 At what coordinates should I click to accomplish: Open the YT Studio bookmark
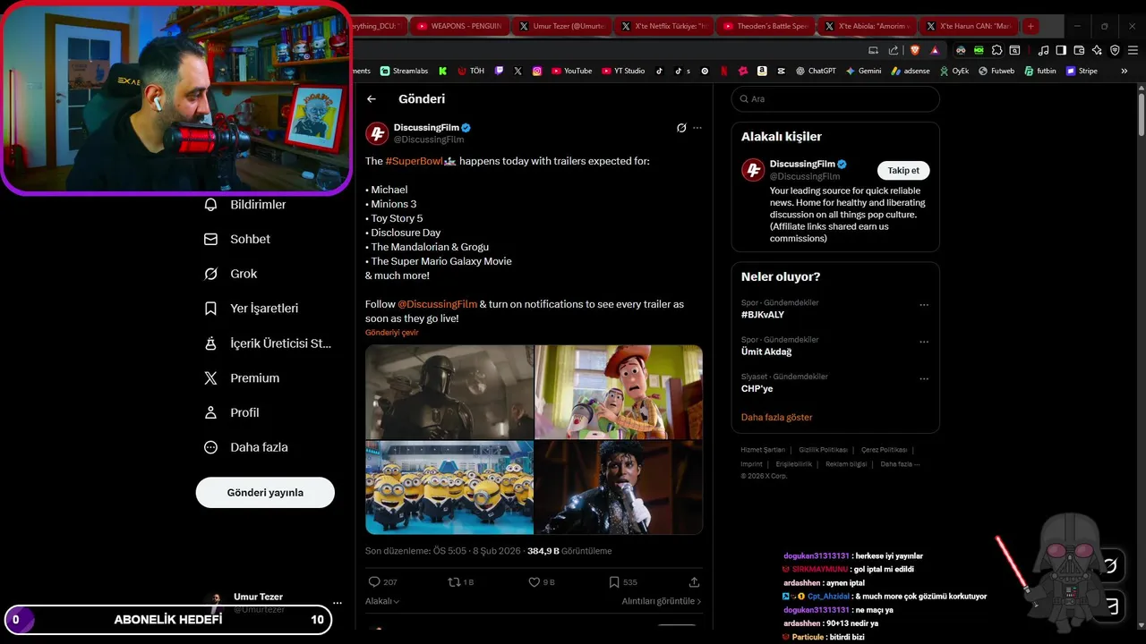623,71
